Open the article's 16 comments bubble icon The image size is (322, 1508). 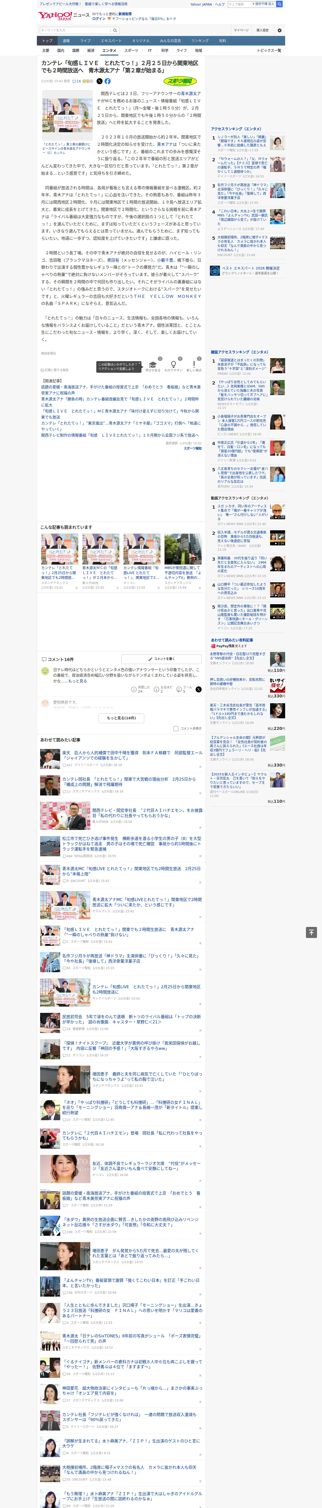coord(76,81)
